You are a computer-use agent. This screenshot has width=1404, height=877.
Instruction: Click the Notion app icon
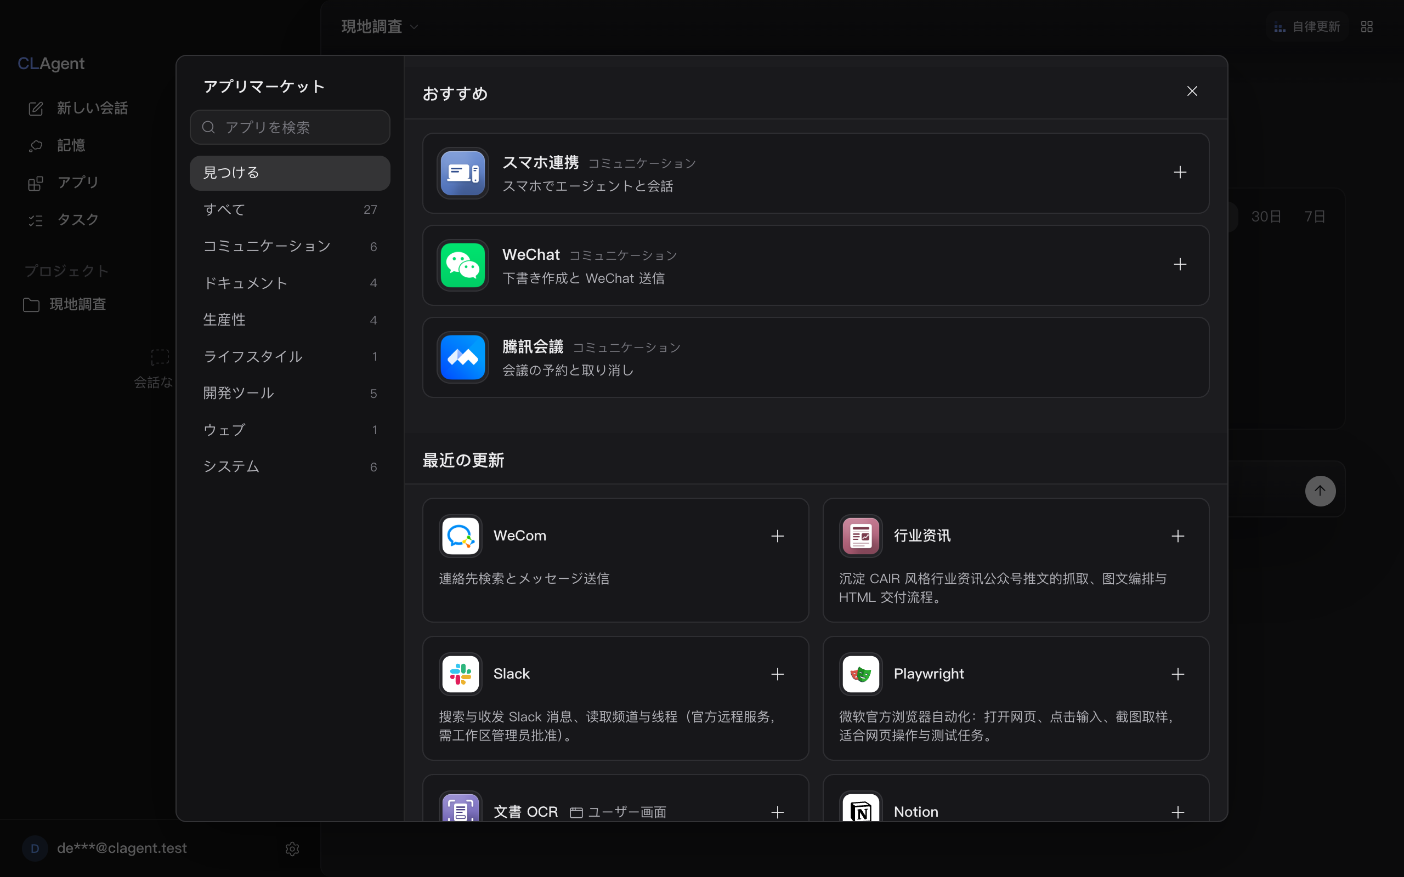(x=861, y=807)
